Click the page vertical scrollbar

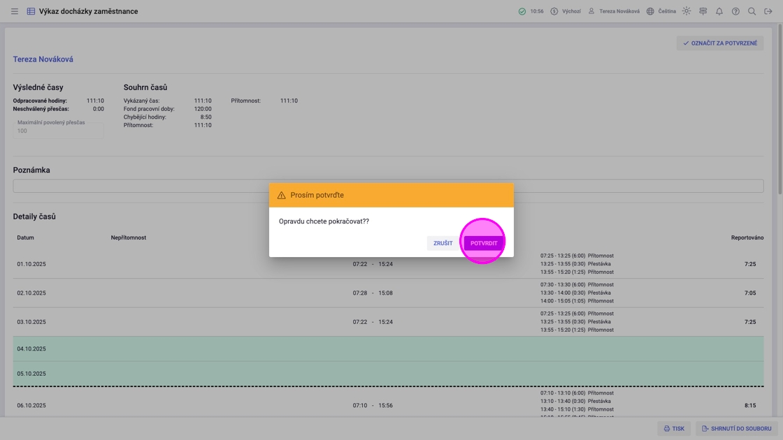780,110
